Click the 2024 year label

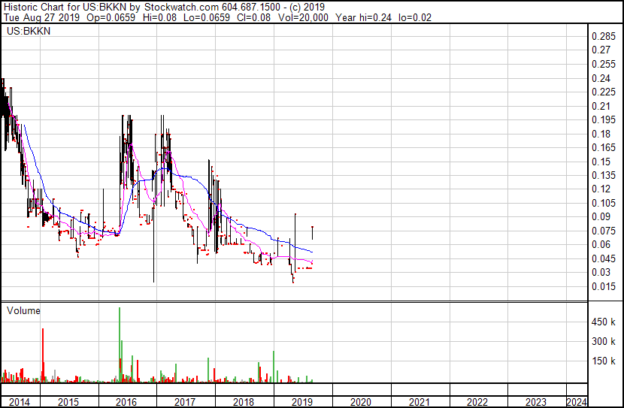[577, 402]
